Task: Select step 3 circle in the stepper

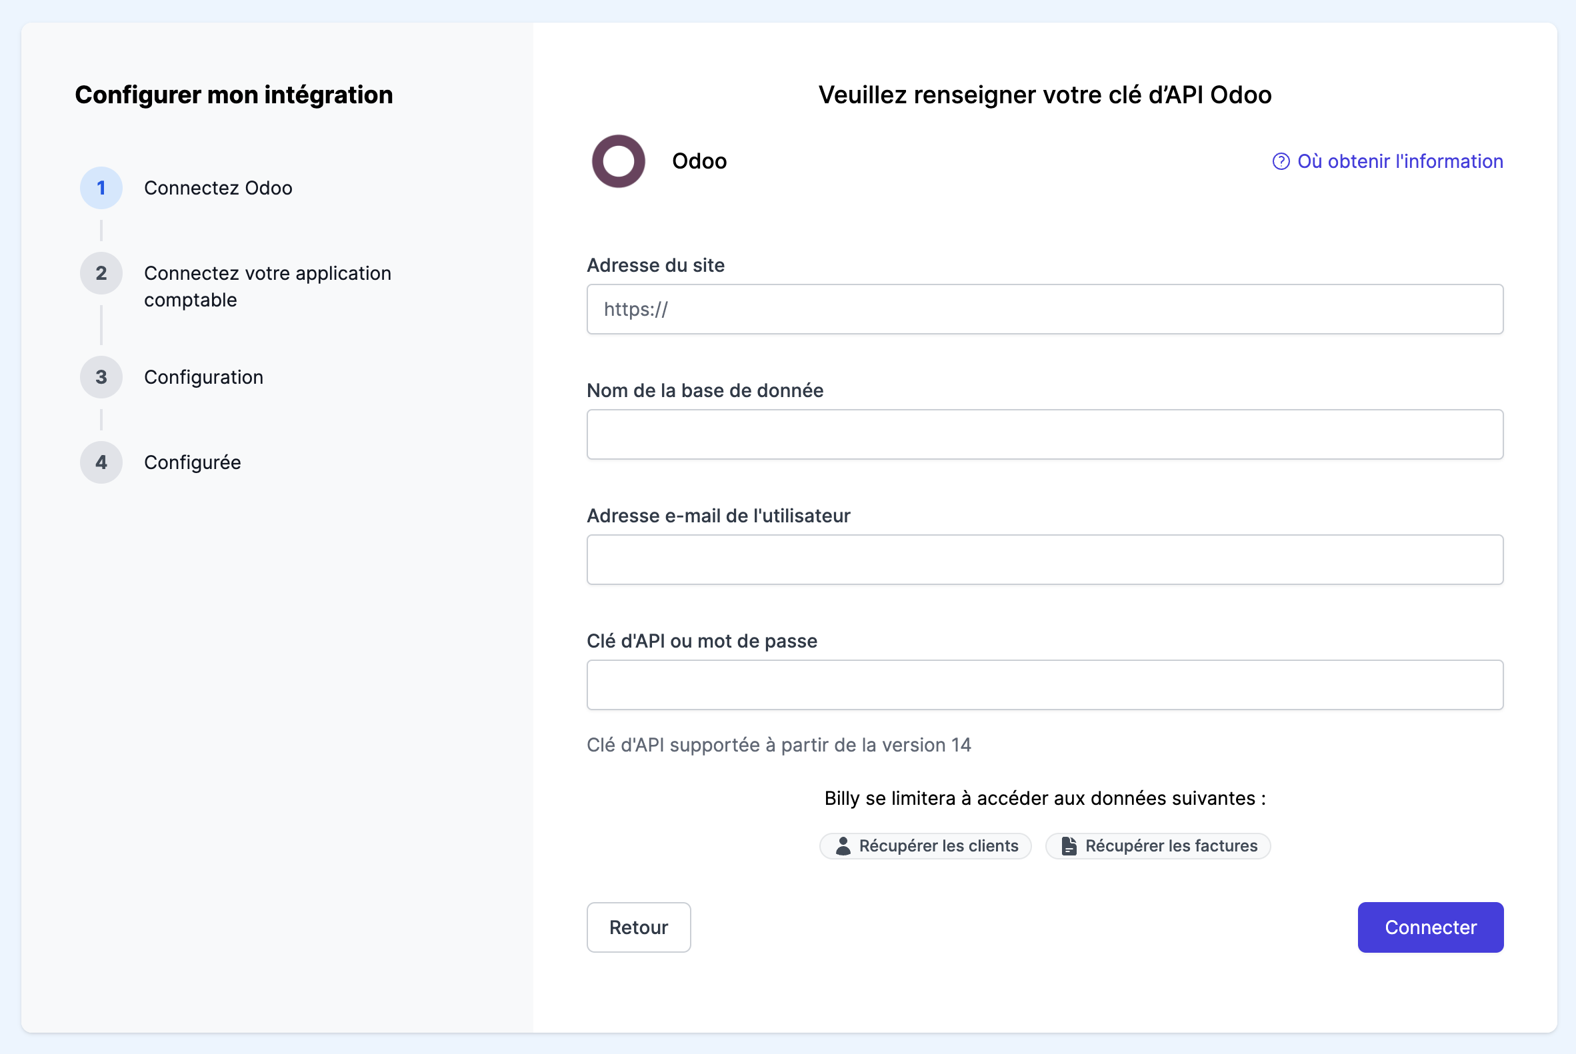Action: (101, 377)
